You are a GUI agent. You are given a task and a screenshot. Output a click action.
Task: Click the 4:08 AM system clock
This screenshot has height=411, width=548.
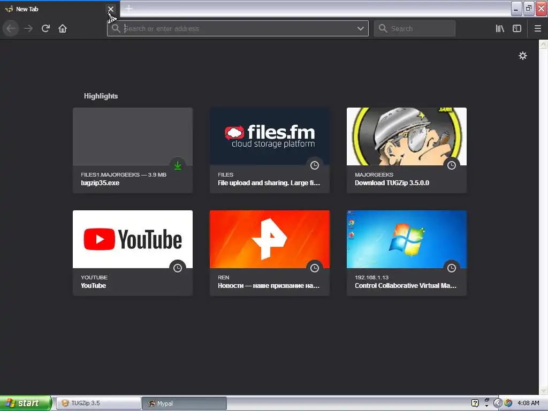pos(528,403)
